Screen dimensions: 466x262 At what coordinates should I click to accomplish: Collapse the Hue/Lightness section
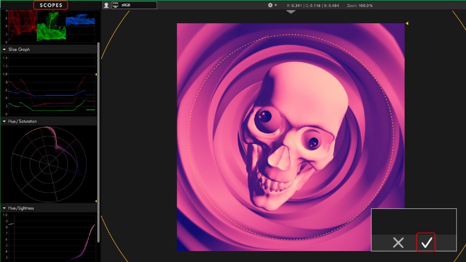(x=4, y=208)
